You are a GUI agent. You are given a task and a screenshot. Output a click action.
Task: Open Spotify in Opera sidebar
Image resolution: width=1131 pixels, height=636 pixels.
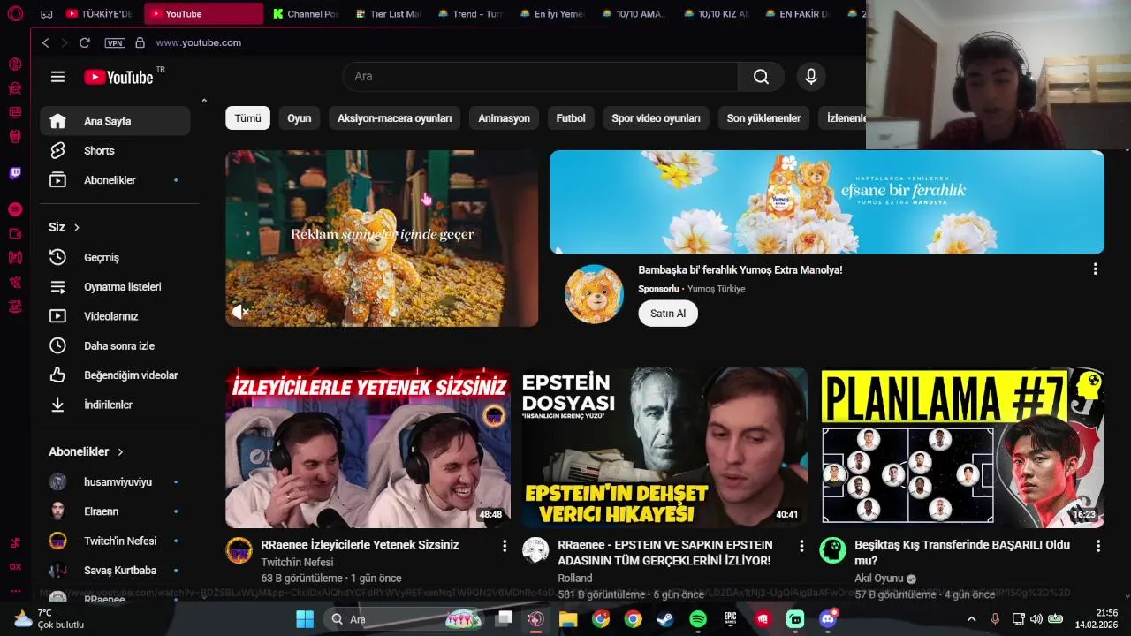[15, 209]
